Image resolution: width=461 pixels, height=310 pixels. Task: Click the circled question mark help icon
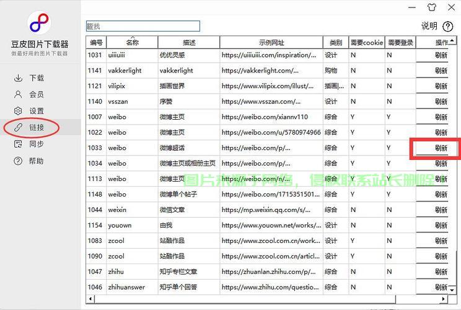point(448,27)
